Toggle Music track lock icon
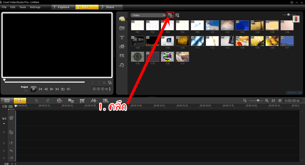 click(x=4, y=158)
